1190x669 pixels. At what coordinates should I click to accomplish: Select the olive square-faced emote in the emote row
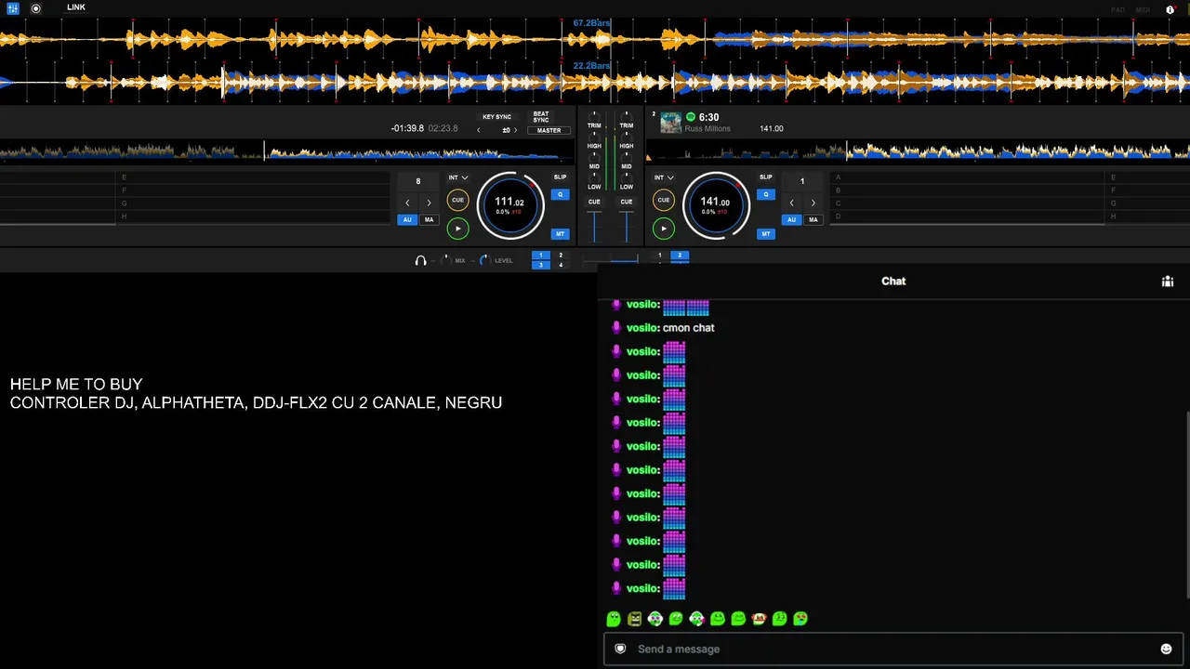click(634, 619)
